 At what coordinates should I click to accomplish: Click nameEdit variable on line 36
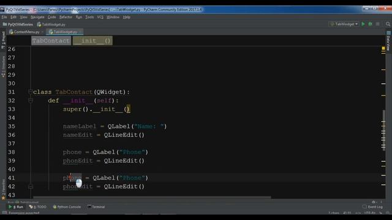(78, 135)
